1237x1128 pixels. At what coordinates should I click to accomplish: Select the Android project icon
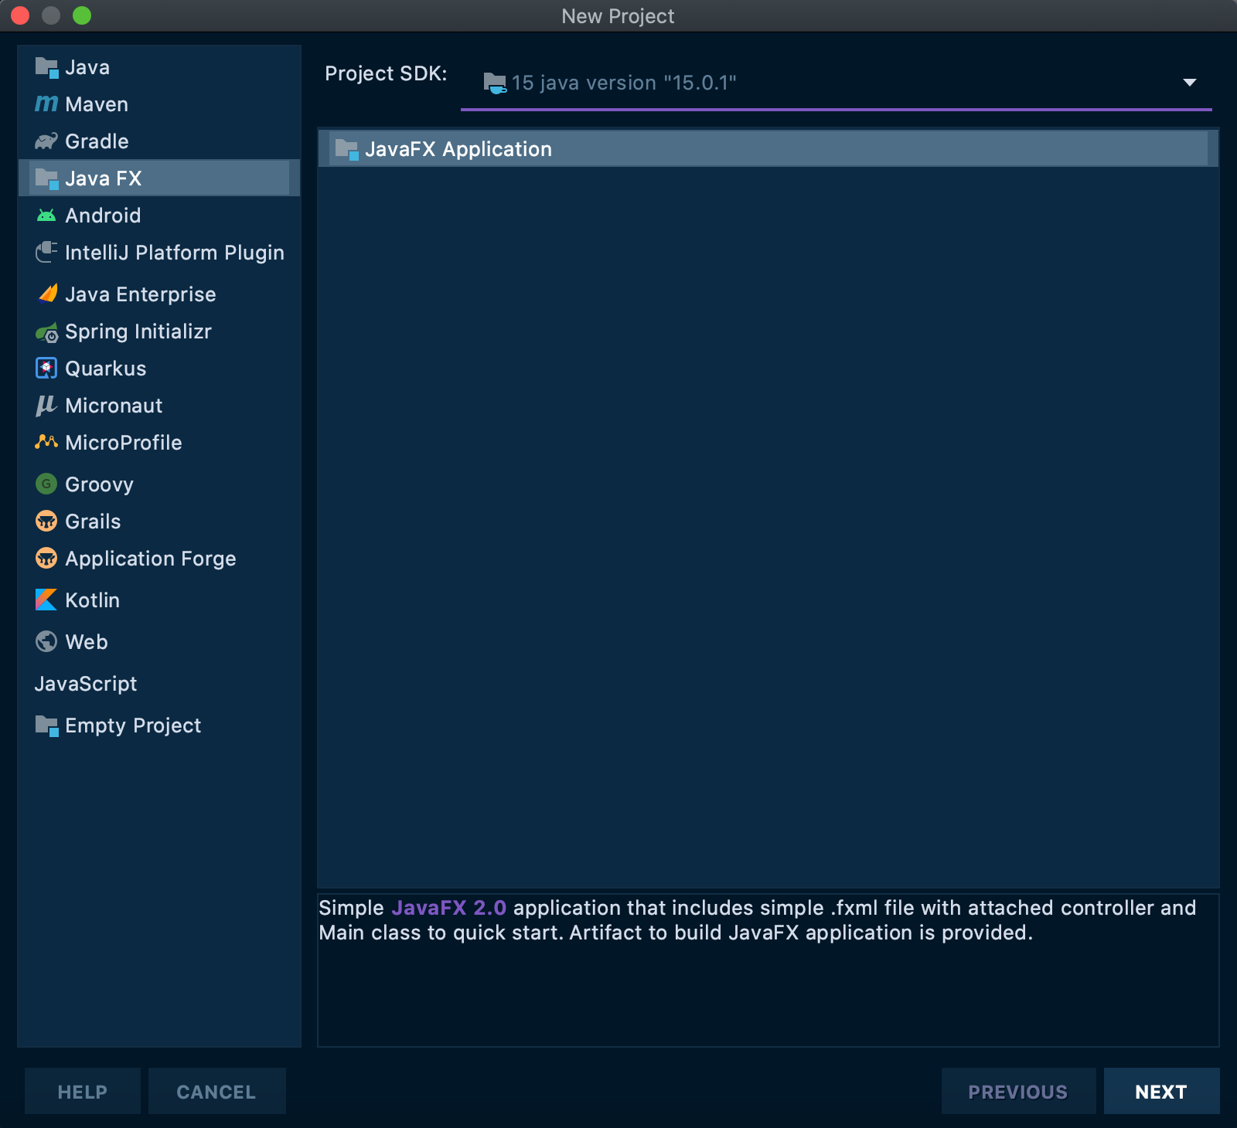46,215
